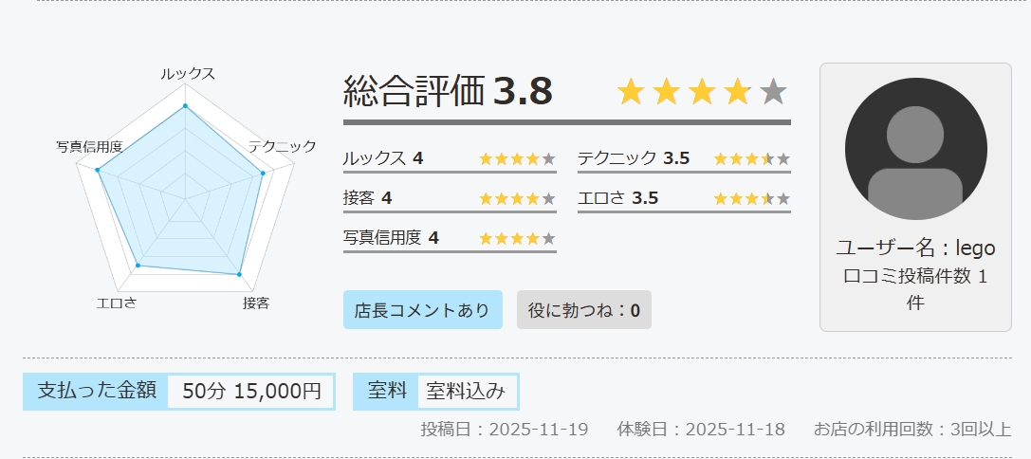Click the 総合評価 3.8 heading

click(448, 92)
